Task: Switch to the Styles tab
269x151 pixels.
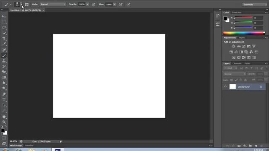Action: (242, 38)
